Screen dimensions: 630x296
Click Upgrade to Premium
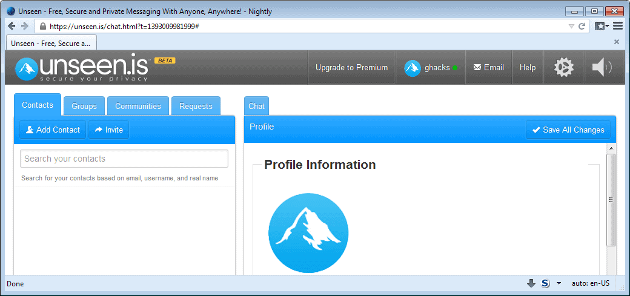point(351,67)
